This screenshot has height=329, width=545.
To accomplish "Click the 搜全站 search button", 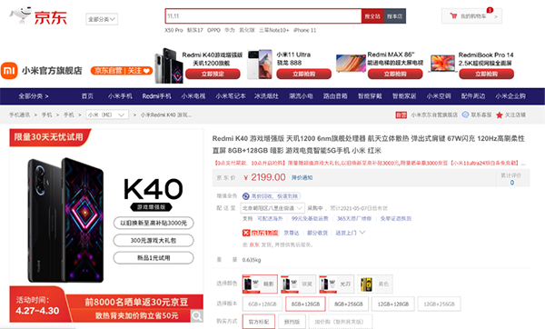I will tap(372, 16).
